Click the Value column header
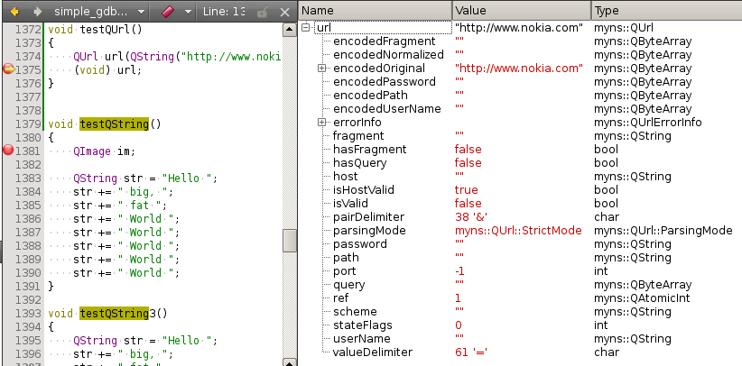742x366 pixels. (x=521, y=10)
